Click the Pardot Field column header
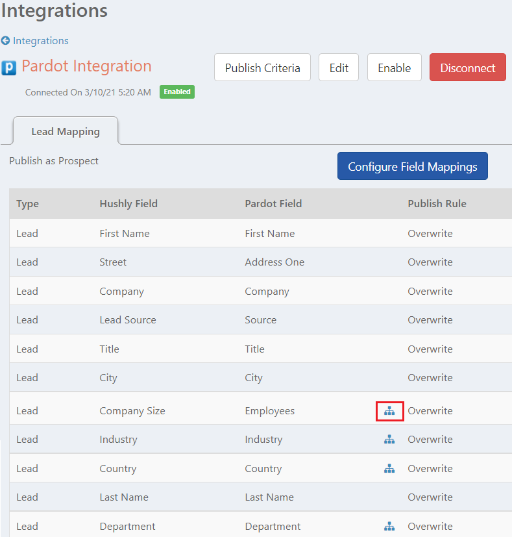The image size is (512, 537). 273,204
